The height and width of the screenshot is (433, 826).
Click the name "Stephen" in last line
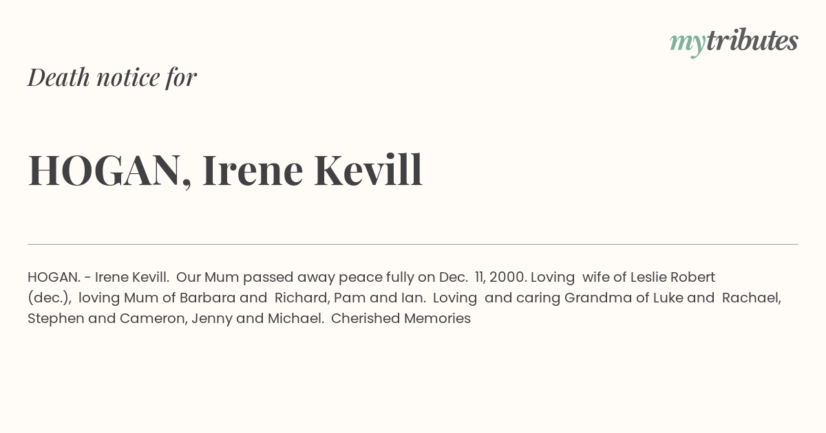[x=56, y=319]
